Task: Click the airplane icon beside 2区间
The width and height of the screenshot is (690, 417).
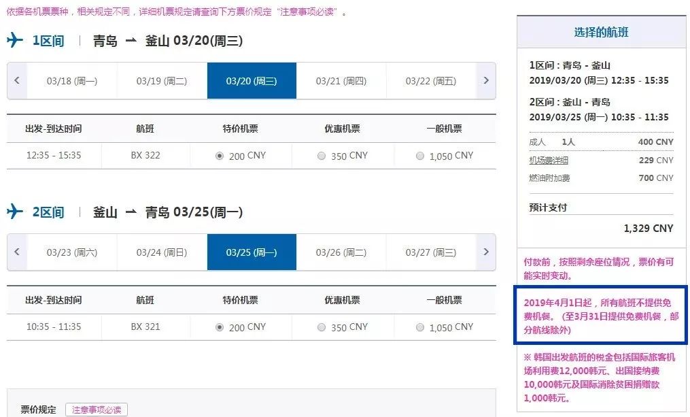Action: coord(15,212)
